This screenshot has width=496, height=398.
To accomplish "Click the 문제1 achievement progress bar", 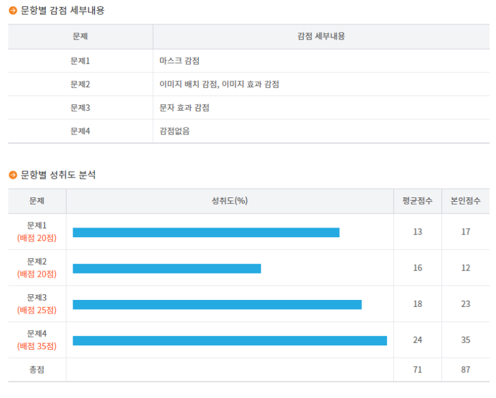I will click(206, 233).
